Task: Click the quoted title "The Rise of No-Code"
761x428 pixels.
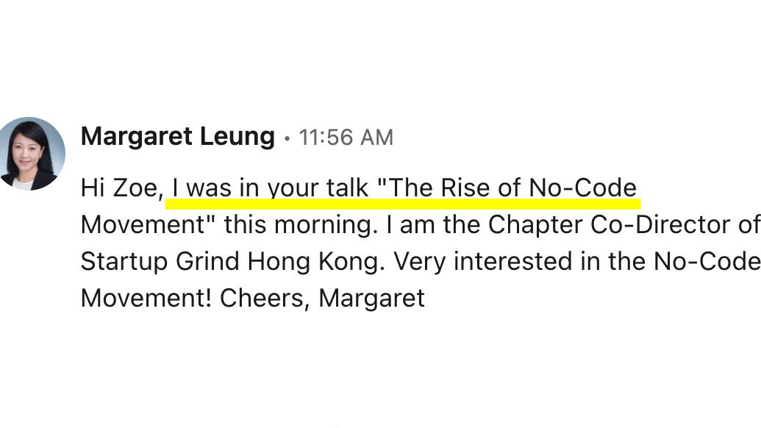Action: click(507, 188)
